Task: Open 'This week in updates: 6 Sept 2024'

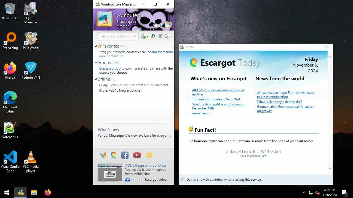Action: 216,99
